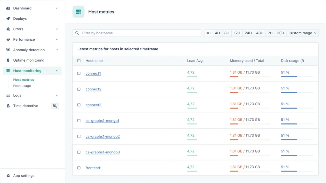Open the Custom range dropdown

click(302, 33)
